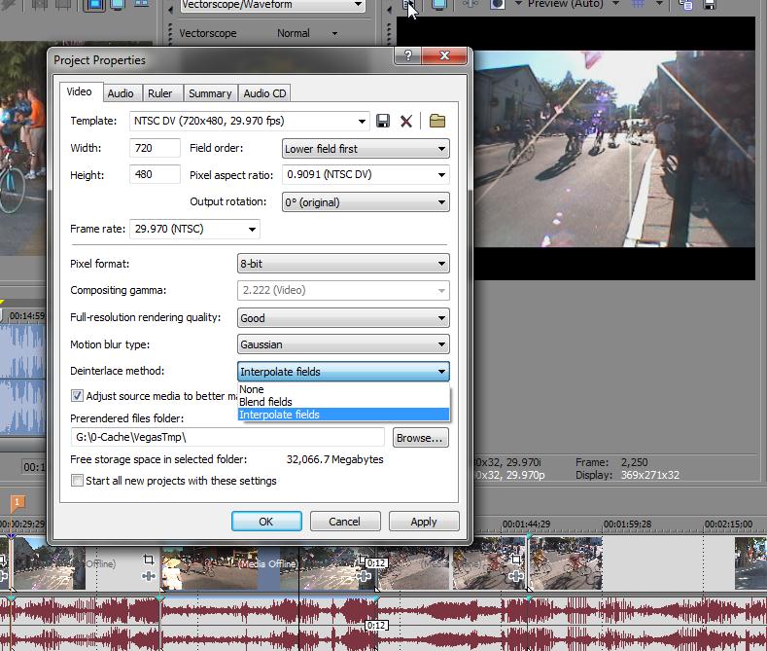Click the Width input field

(155, 149)
